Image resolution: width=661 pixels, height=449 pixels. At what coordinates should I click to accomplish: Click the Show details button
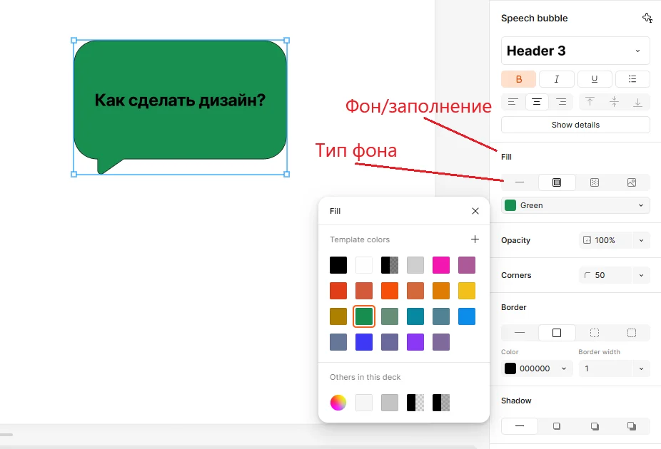tap(575, 125)
